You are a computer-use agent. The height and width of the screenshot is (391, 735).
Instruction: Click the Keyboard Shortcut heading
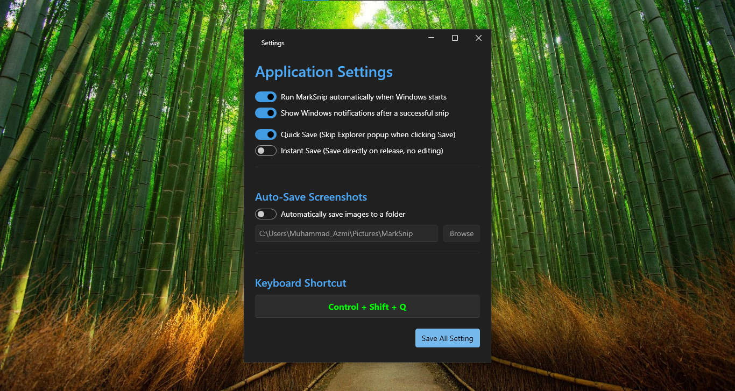pyautogui.click(x=301, y=283)
